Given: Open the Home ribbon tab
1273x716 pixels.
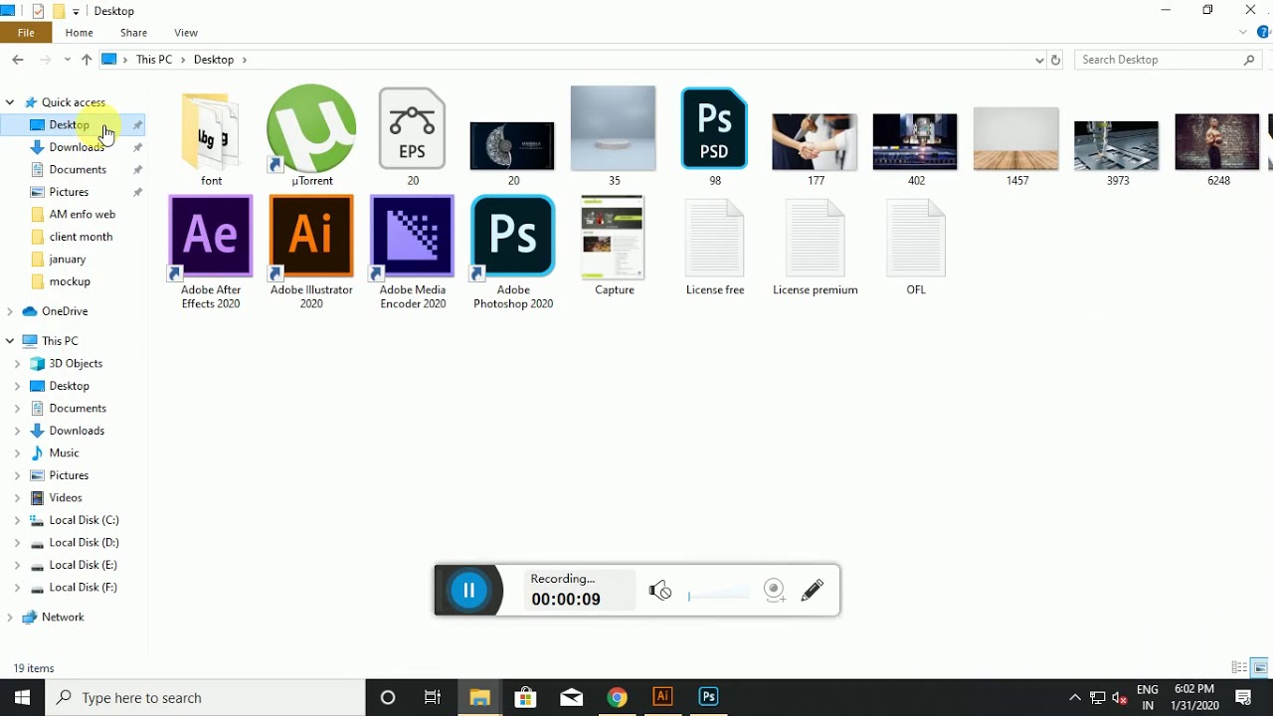Looking at the screenshot, I should pyautogui.click(x=79, y=33).
